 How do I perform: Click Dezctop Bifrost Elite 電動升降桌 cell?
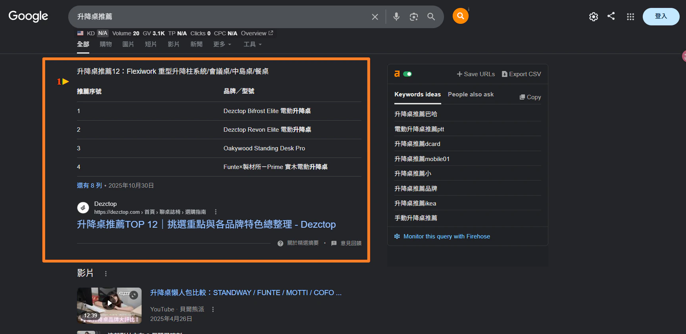click(x=267, y=111)
